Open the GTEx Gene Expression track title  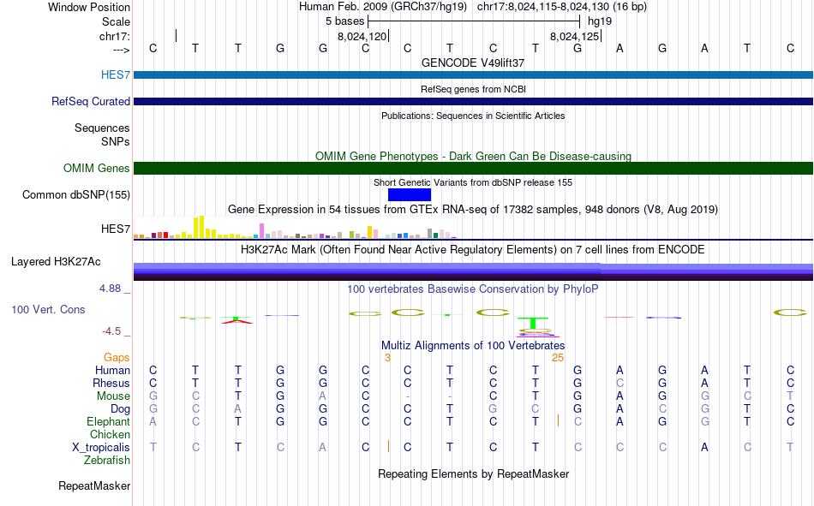click(x=473, y=210)
